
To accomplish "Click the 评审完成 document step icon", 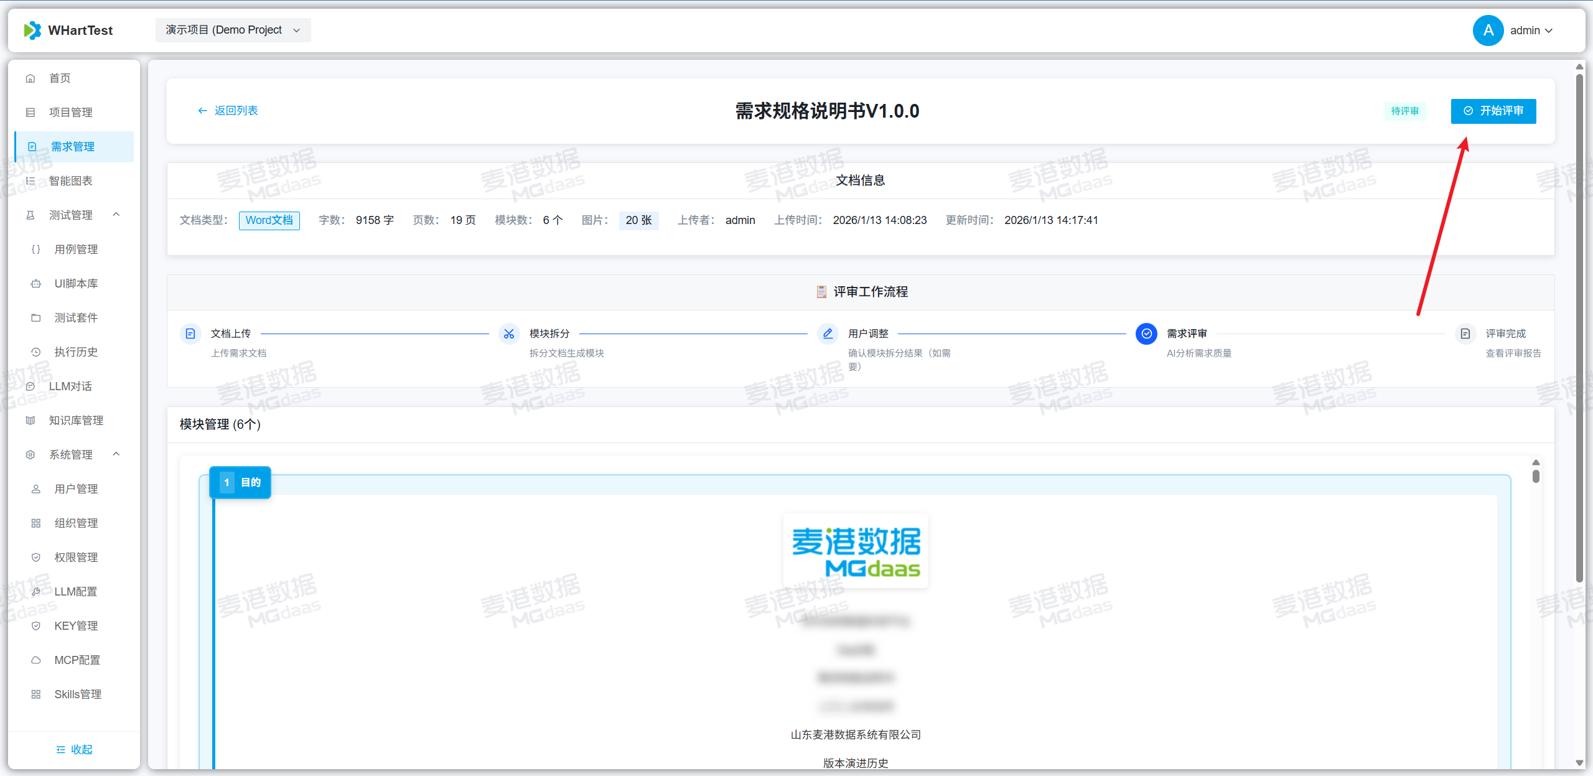I will tap(1465, 334).
